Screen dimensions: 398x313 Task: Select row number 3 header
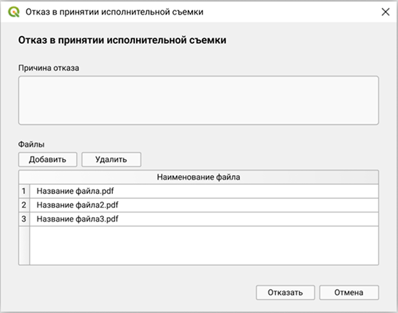point(25,219)
